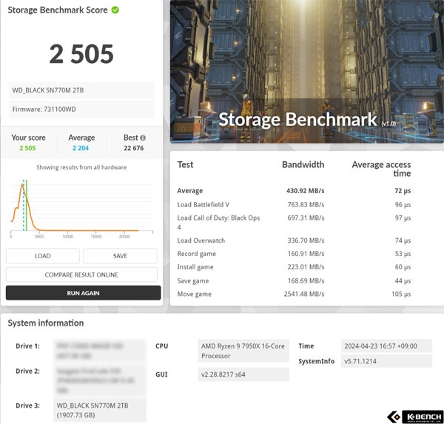444x424 pixels.
Task: Click the Storage Benchmark banner image
Action: coord(307,71)
